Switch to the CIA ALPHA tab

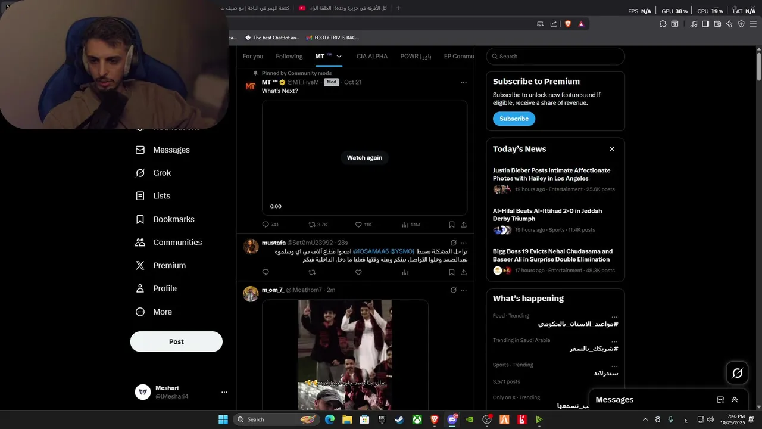pyautogui.click(x=372, y=56)
